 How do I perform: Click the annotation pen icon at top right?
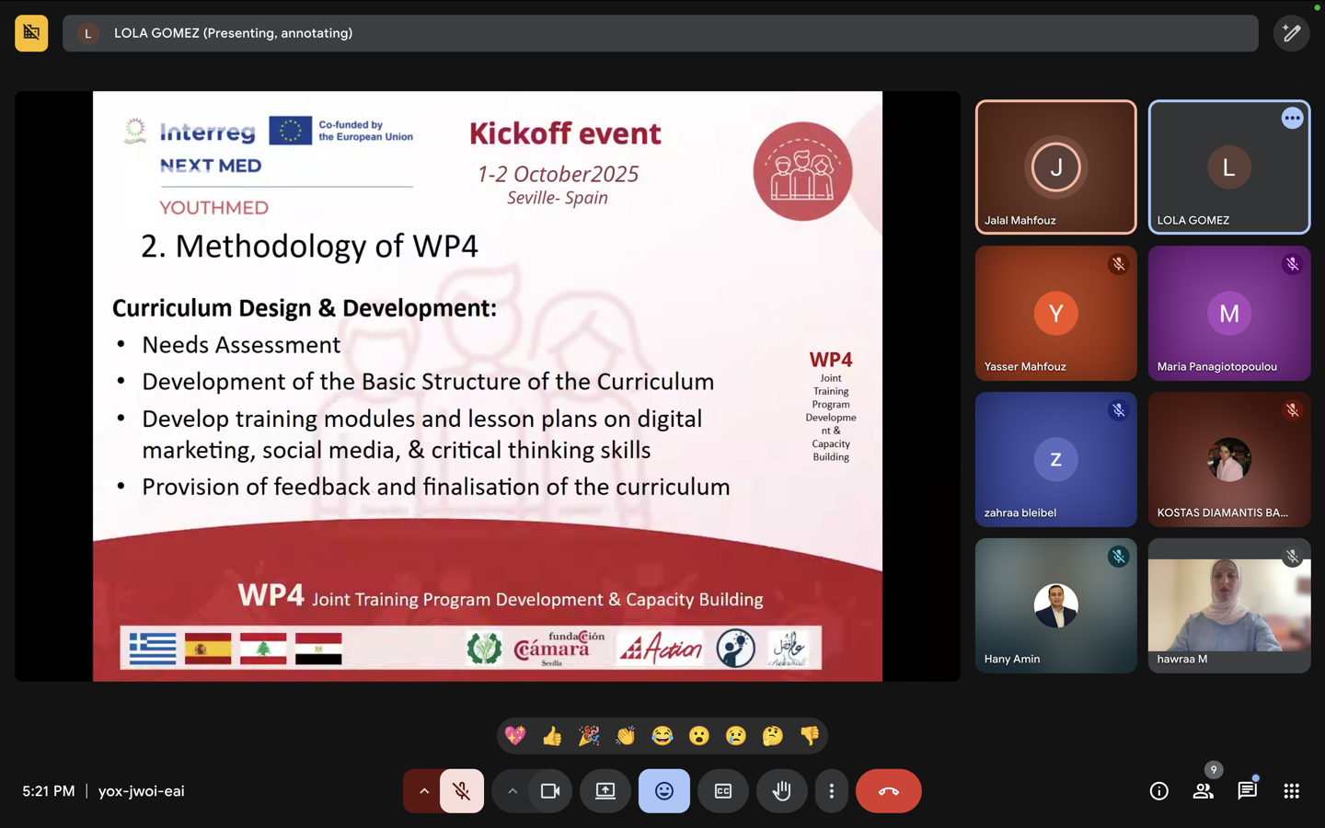pos(1291,33)
